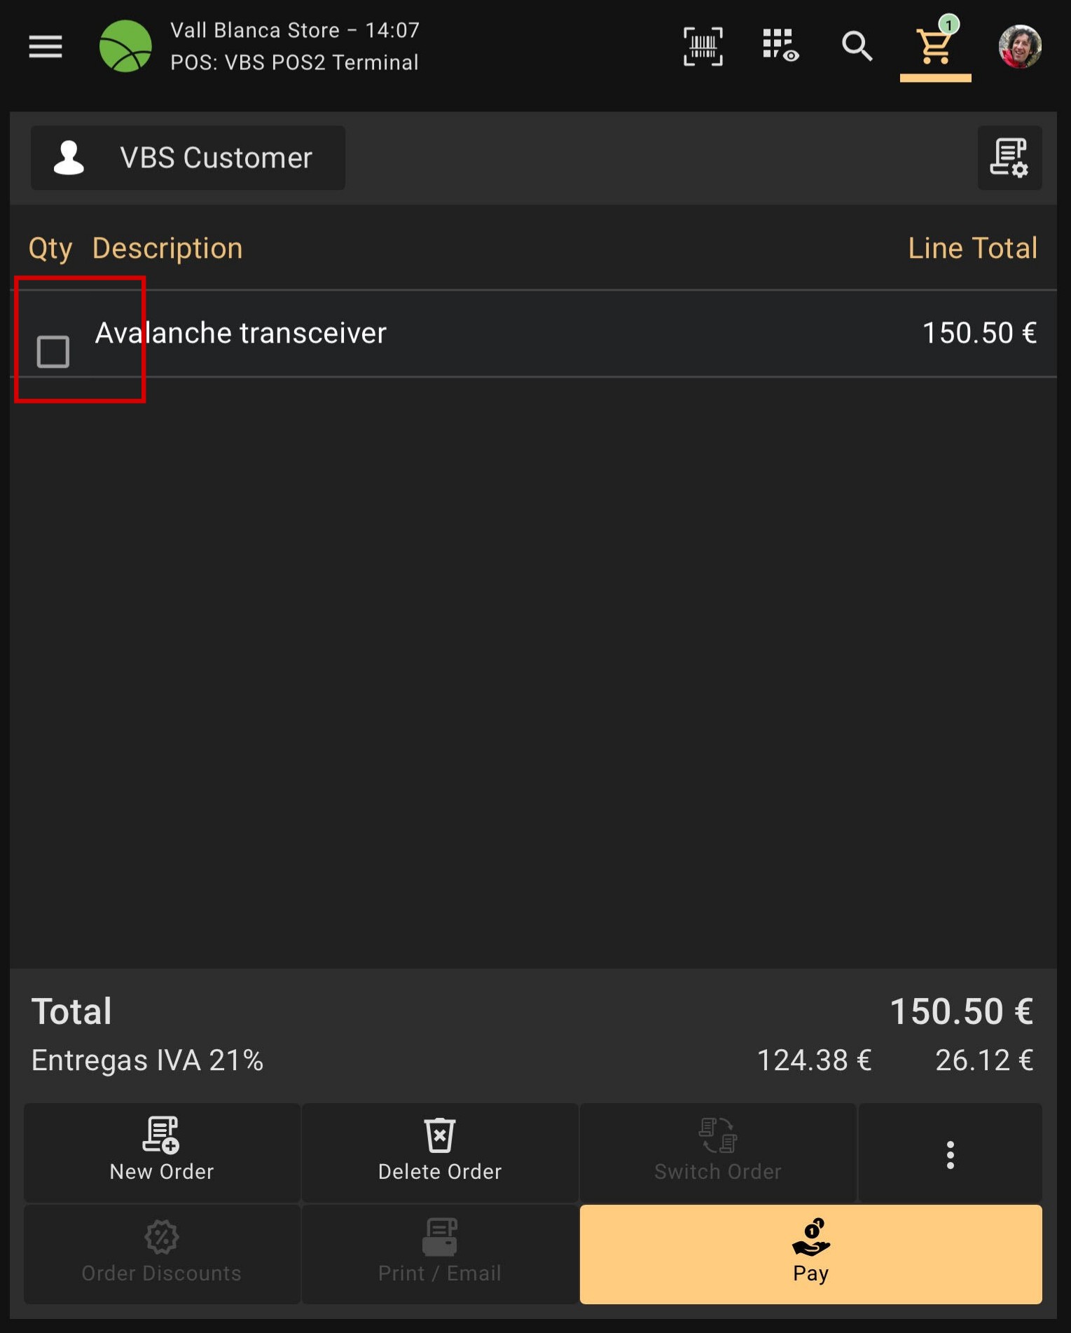Select Print / Email
Image resolution: width=1071 pixels, height=1333 pixels.
[x=440, y=1254]
